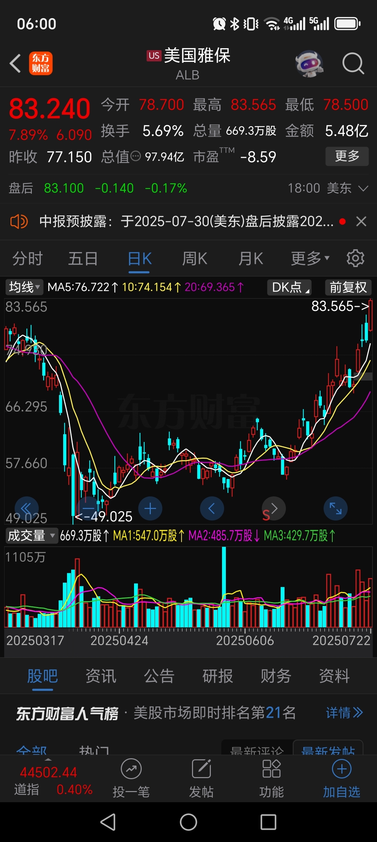Dismiss the interim report notice
This screenshot has height=842, width=377.
(361, 221)
